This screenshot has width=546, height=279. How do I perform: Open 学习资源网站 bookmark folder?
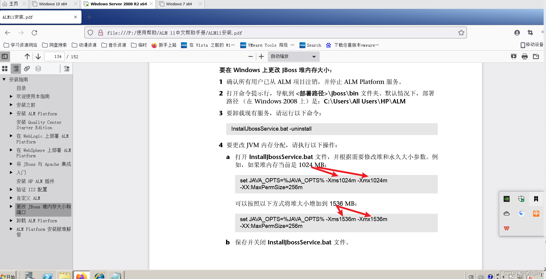(20, 45)
